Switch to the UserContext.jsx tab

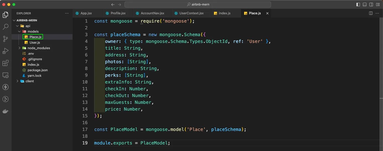(191, 13)
